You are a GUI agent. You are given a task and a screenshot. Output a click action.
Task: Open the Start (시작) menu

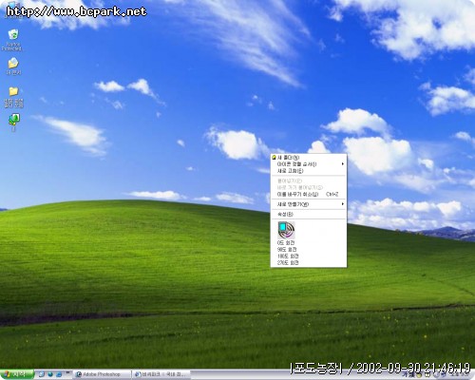pyautogui.click(x=17, y=374)
